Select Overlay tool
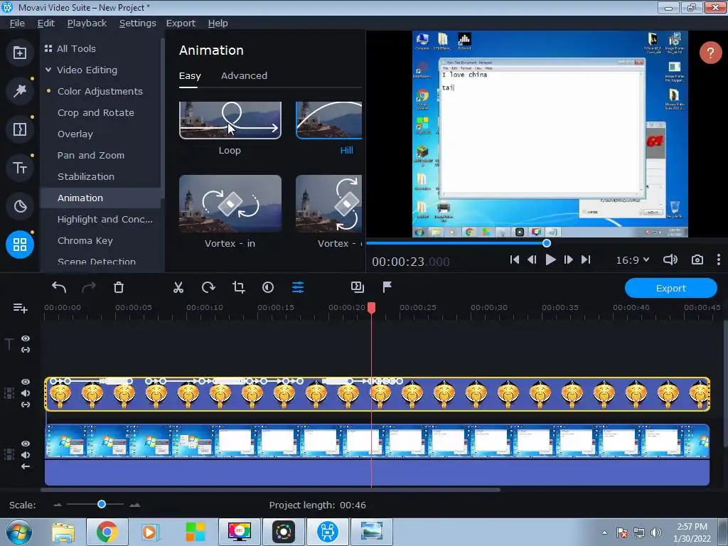Image resolution: width=728 pixels, height=546 pixels. (x=75, y=134)
